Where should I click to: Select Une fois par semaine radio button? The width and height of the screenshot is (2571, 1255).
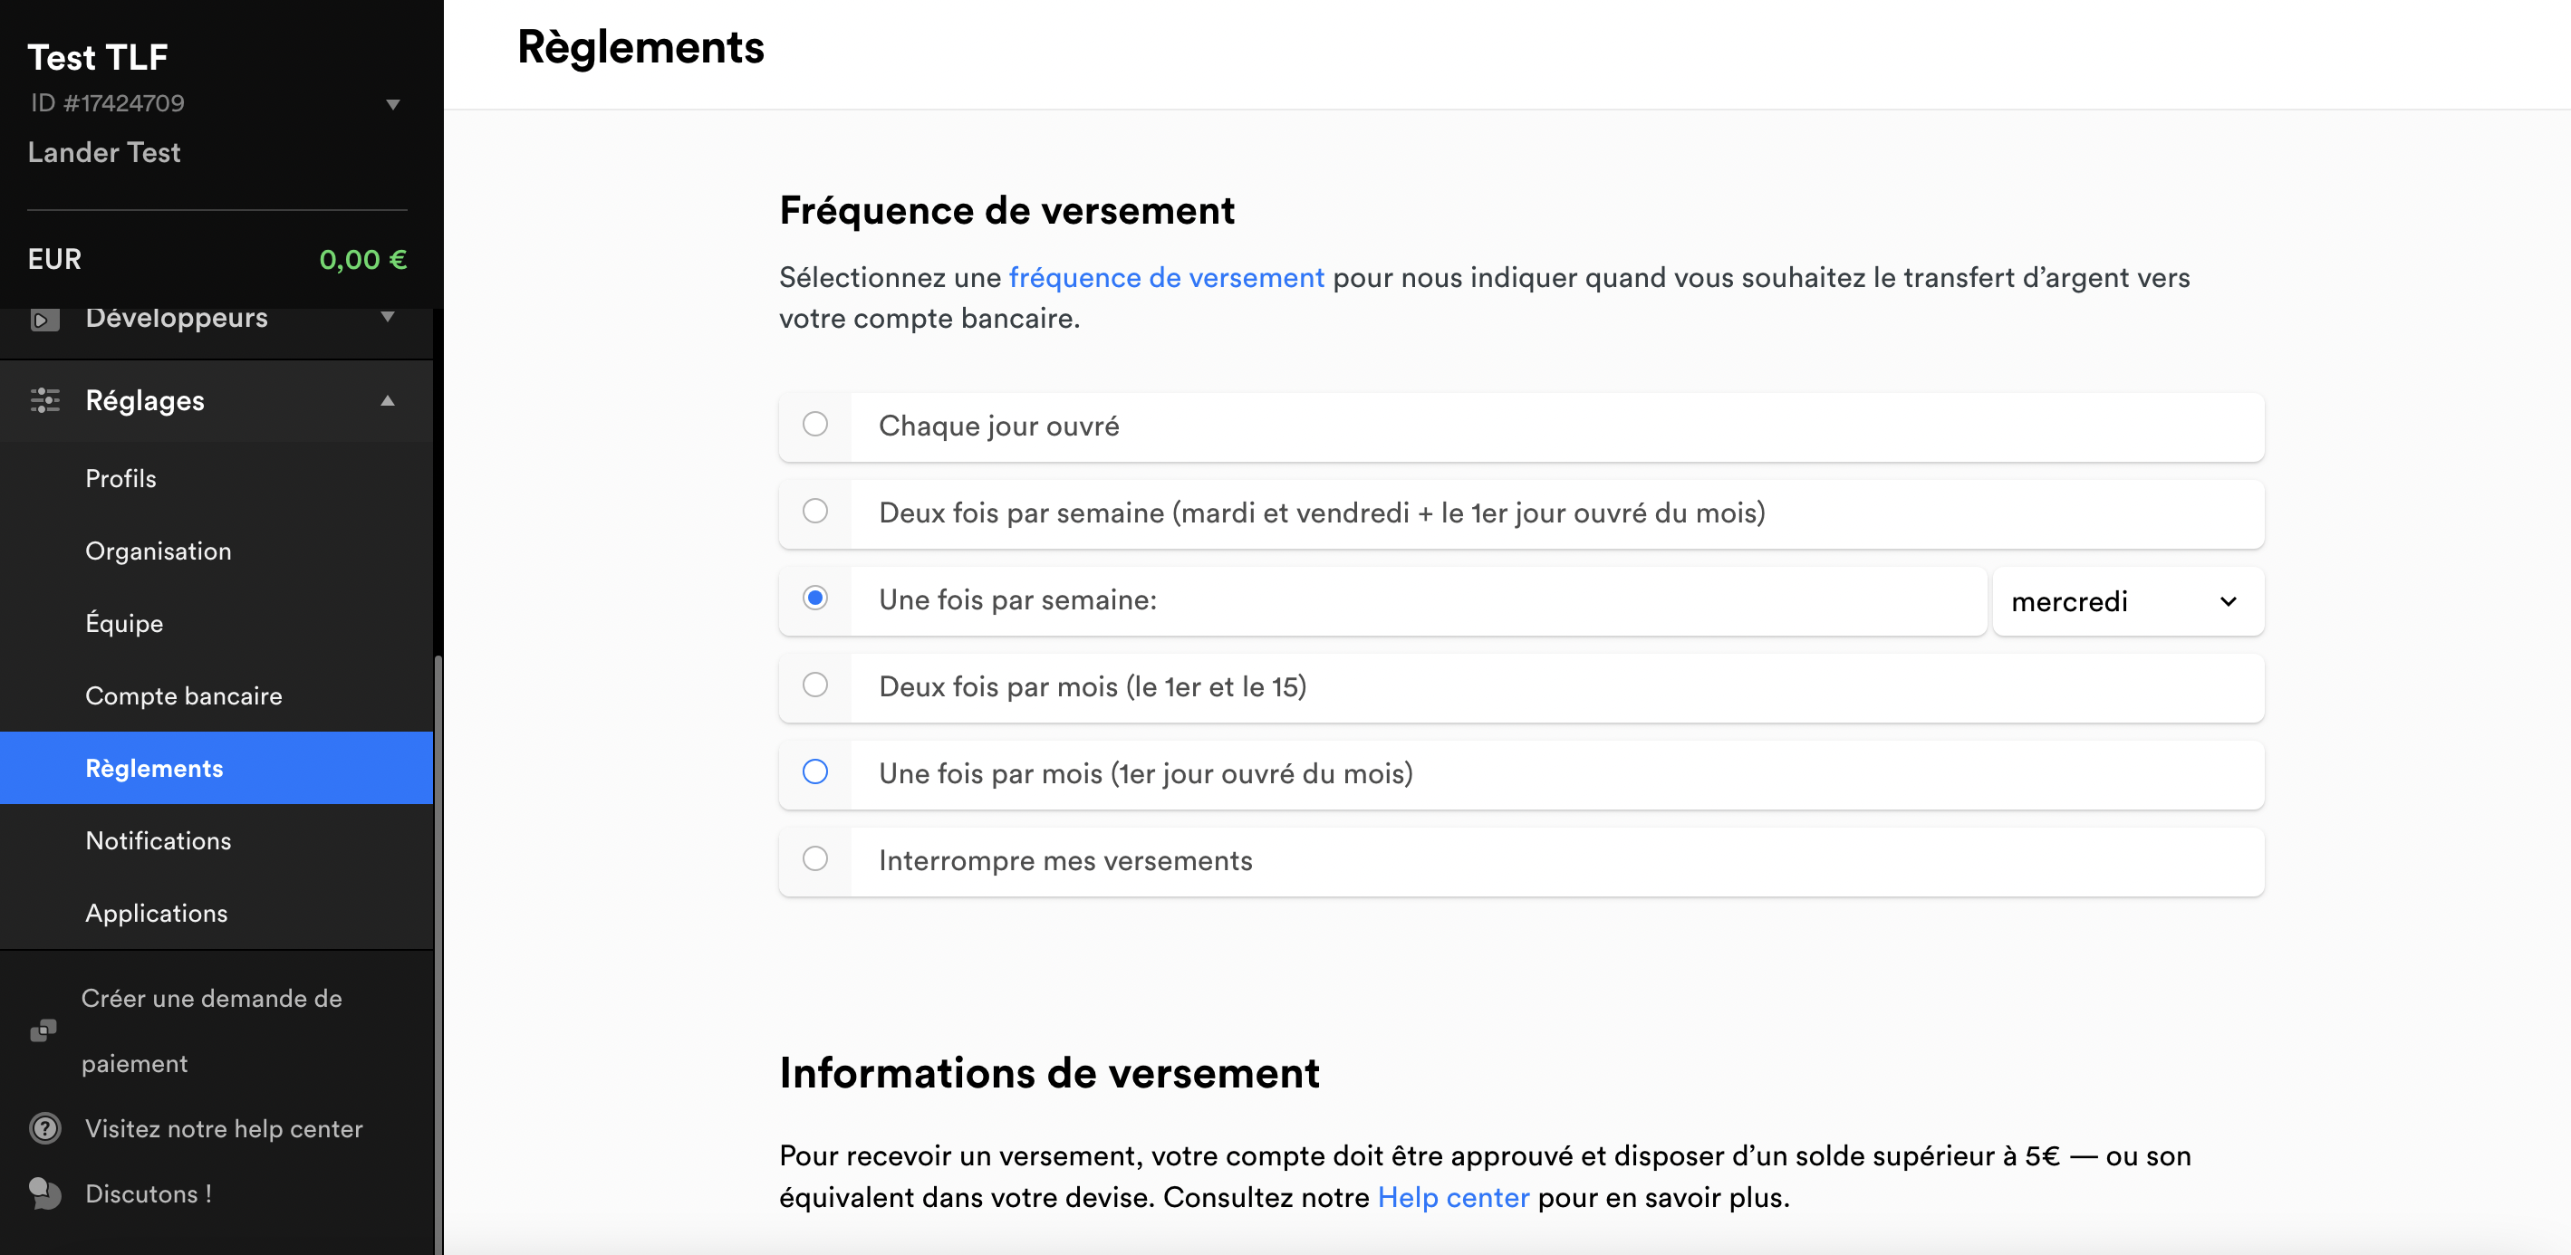pyautogui.click(x=815, y=598)
